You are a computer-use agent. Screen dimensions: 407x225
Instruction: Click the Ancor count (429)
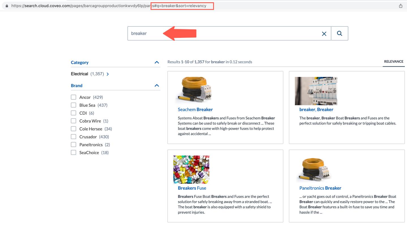click(98, 97)
